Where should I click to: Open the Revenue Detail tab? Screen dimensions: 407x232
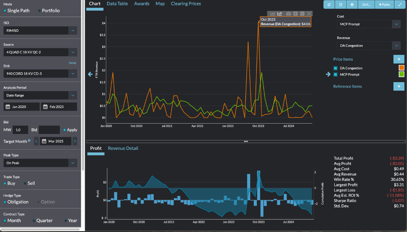(123, 148)
